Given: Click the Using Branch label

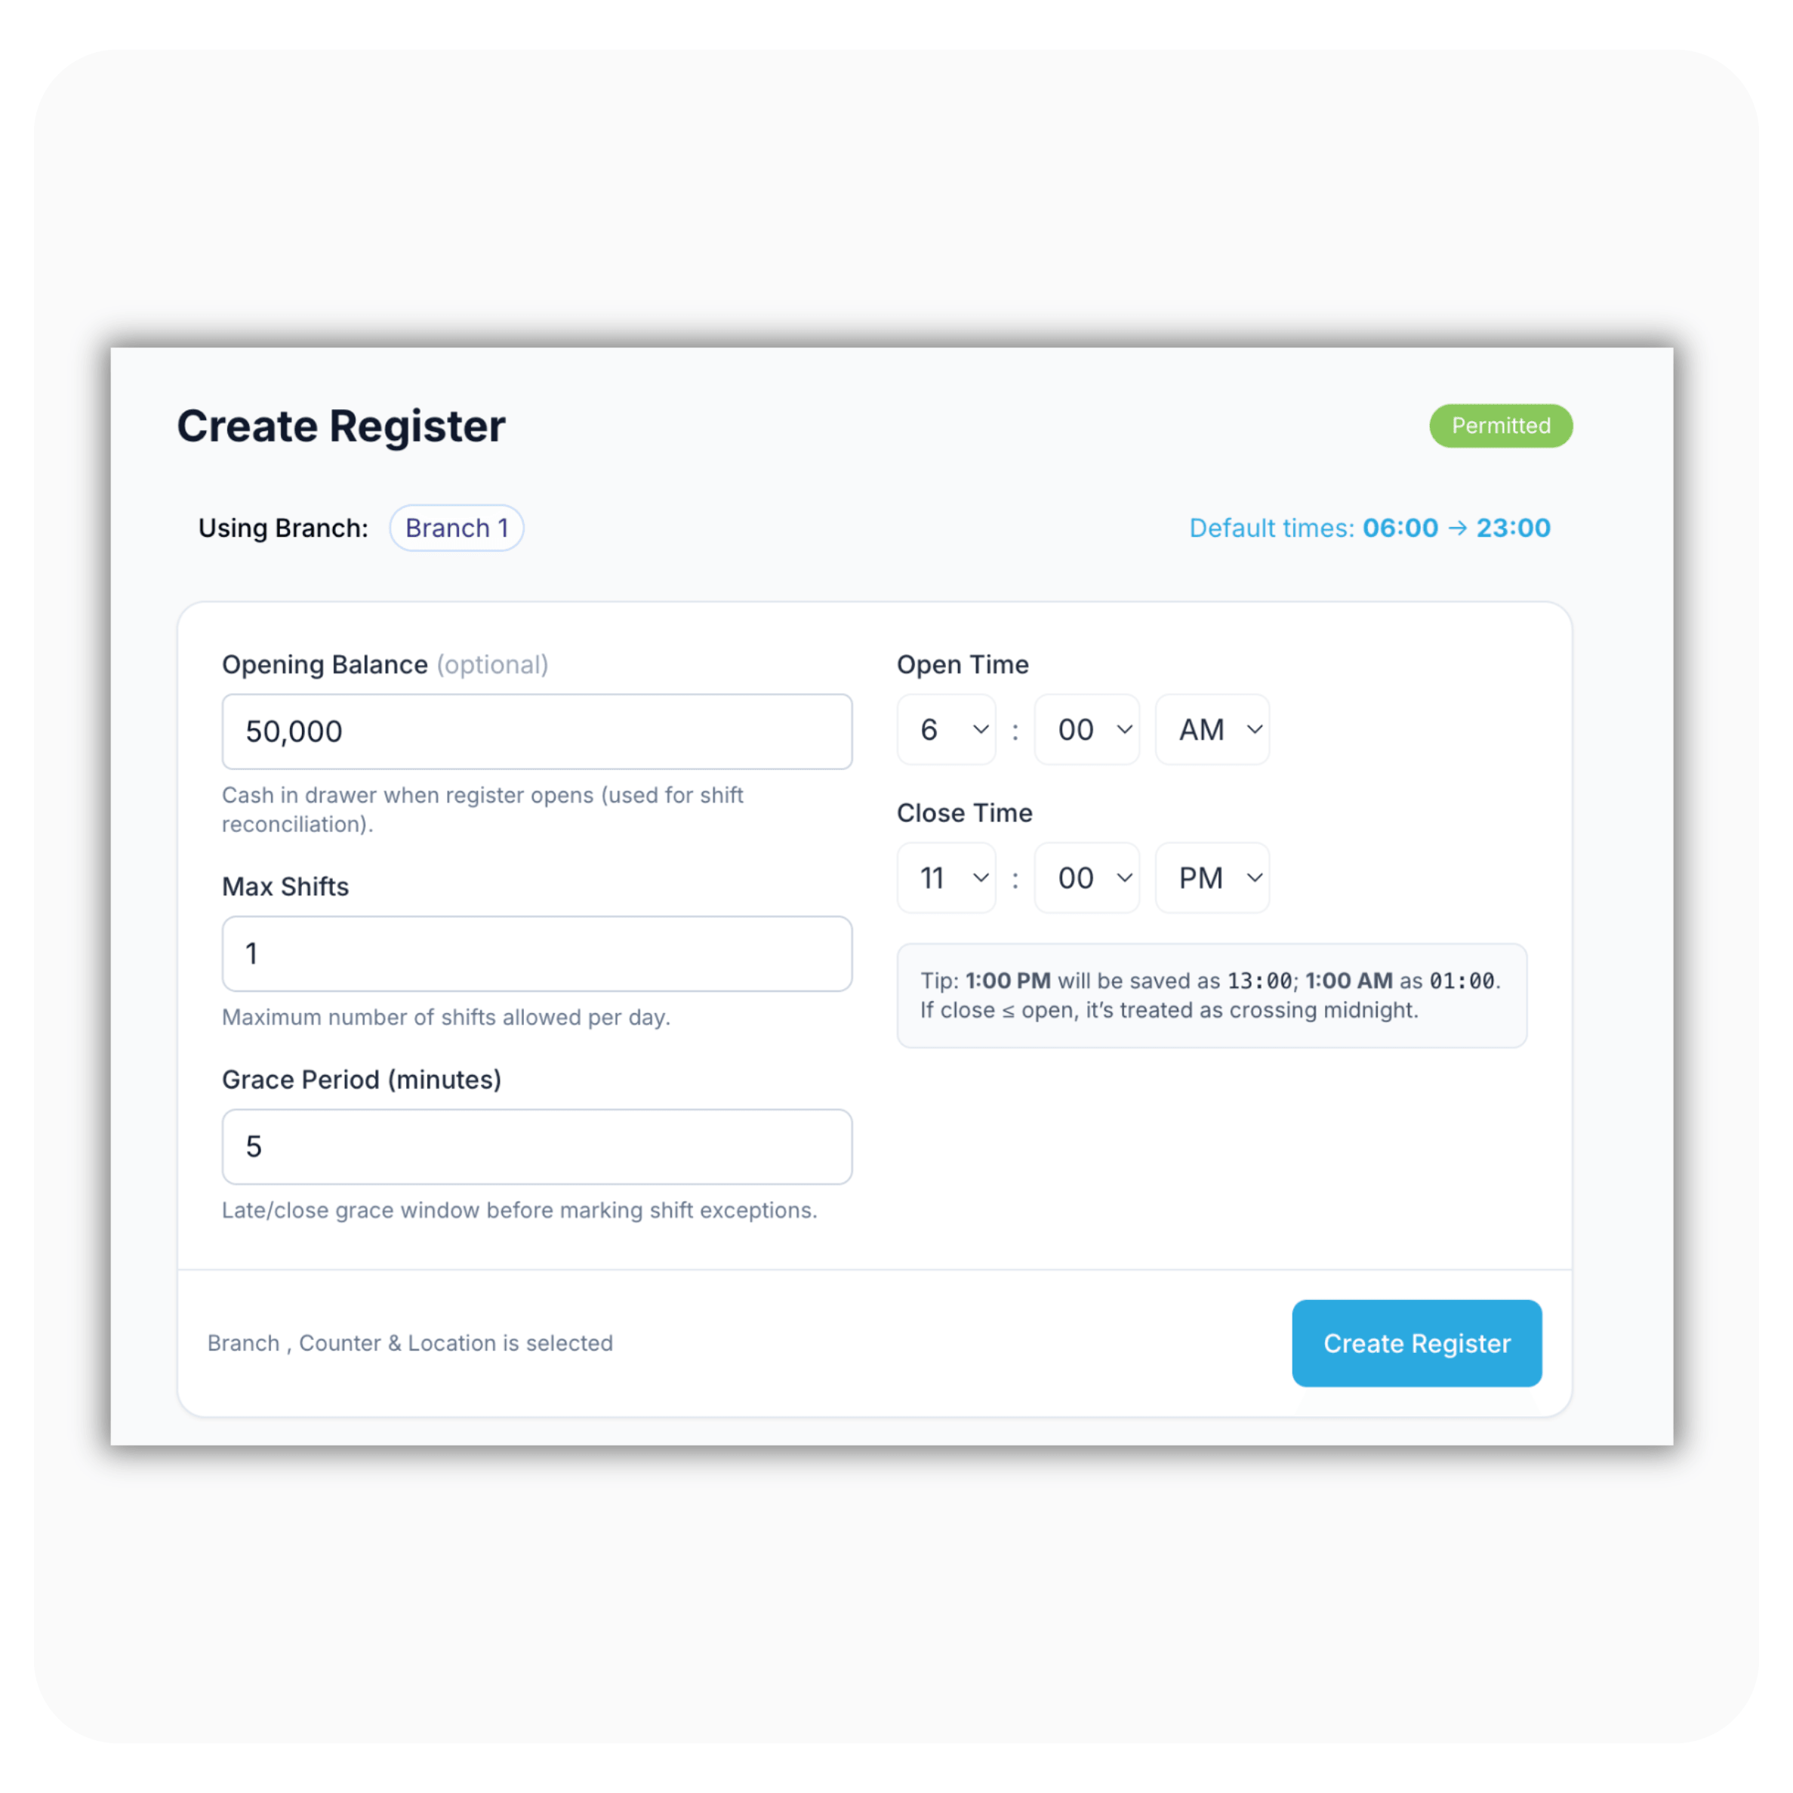Looking at the screenshot, I should [x=282, y=527].
